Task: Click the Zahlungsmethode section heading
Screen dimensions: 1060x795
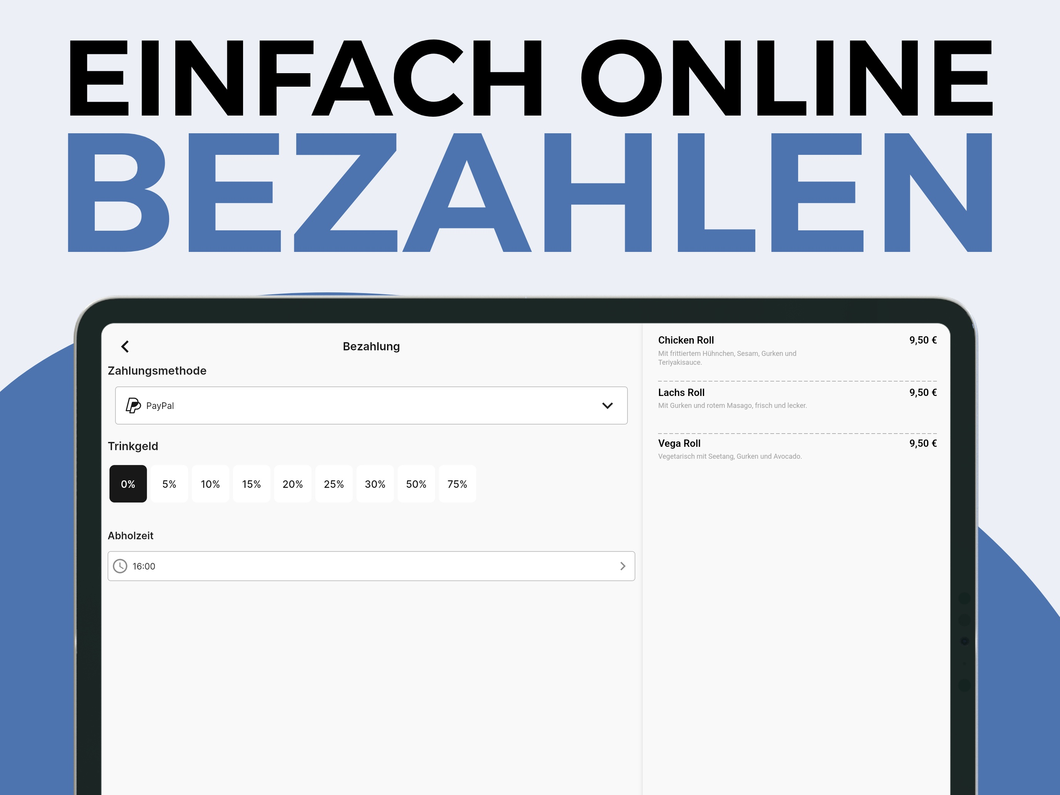Action: point(157,371)
